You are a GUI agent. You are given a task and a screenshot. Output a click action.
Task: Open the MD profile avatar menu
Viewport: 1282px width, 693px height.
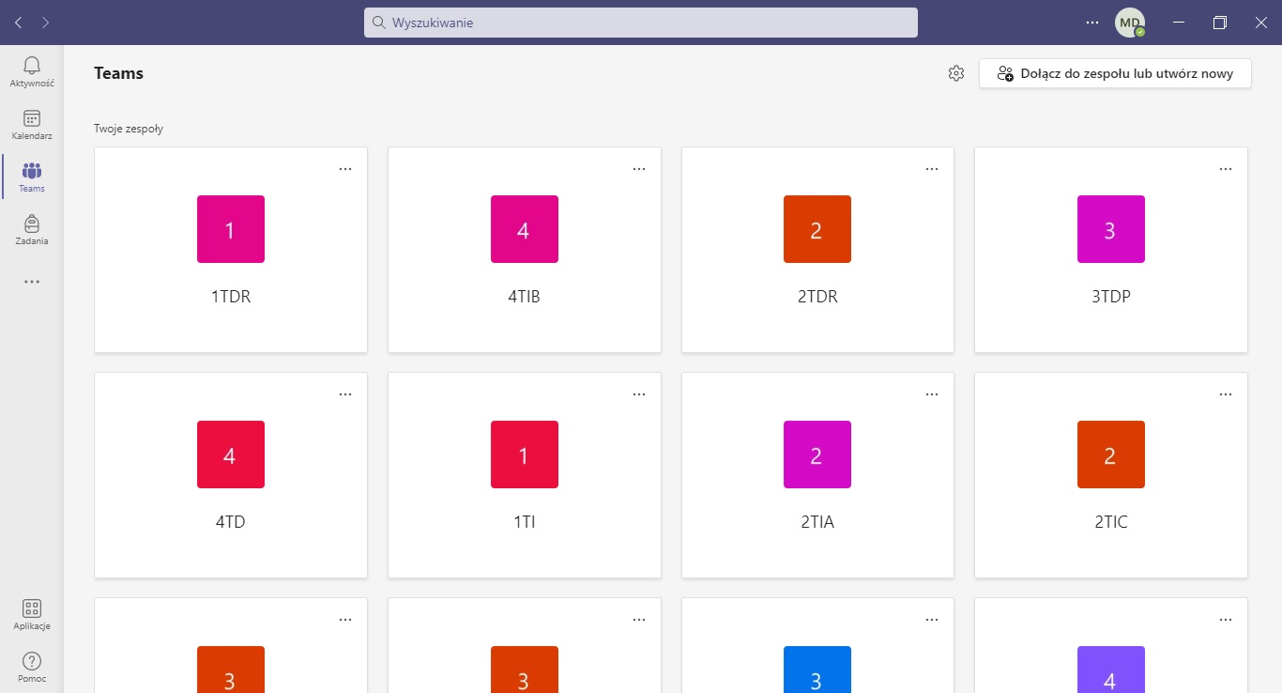point(1129,23)
